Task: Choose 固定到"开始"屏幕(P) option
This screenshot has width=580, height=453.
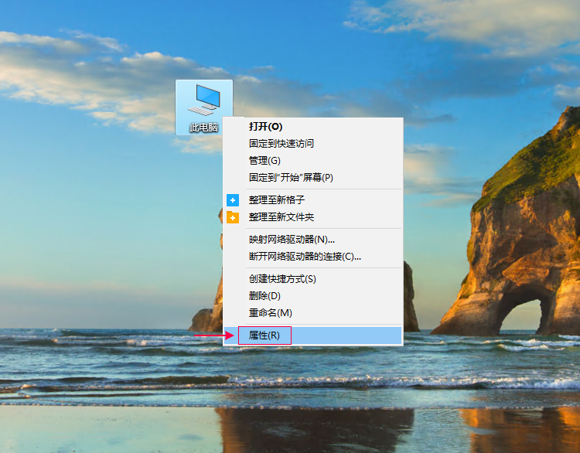Action: pos(313,178)
